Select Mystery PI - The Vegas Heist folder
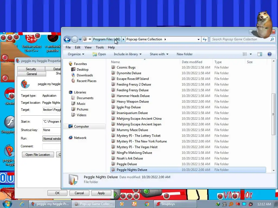278x208 pixels. 137,147
